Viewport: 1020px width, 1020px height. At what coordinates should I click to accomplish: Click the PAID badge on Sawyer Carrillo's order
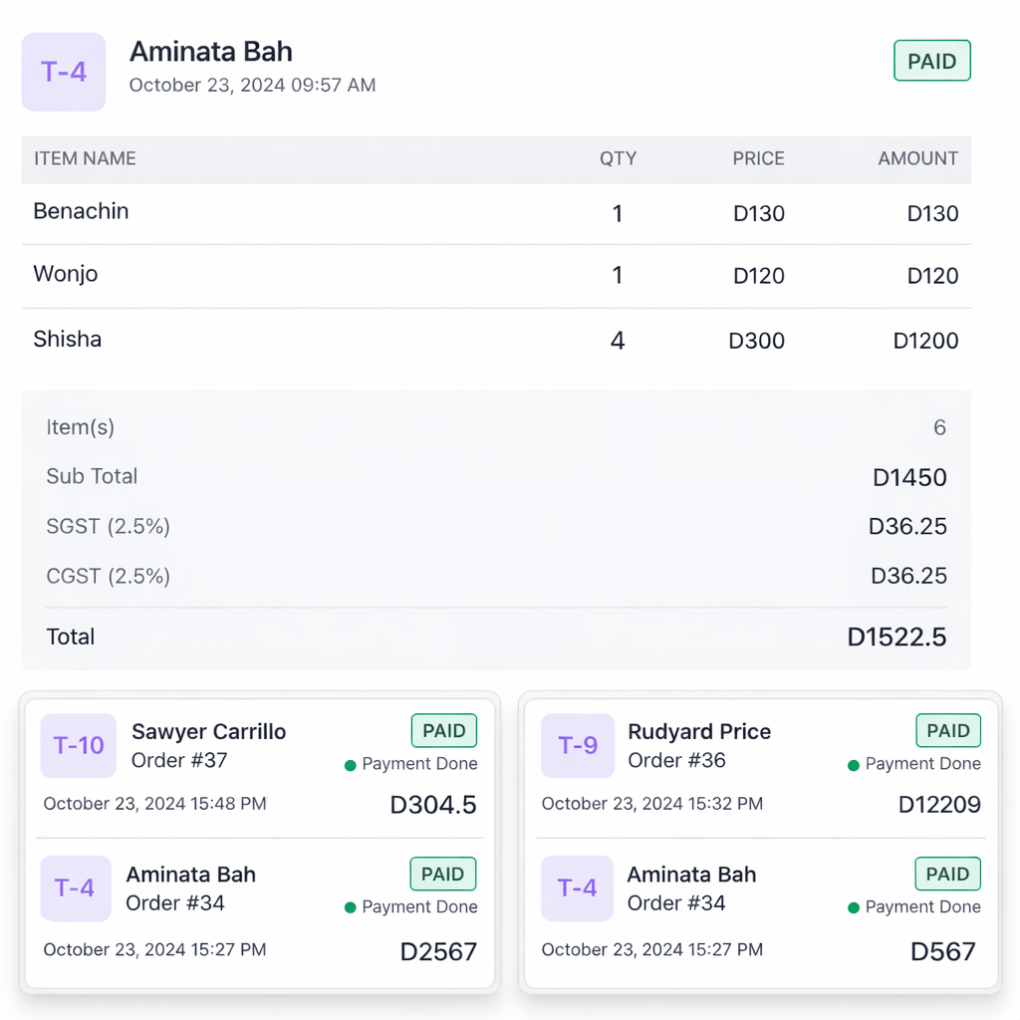pos(443,730)
